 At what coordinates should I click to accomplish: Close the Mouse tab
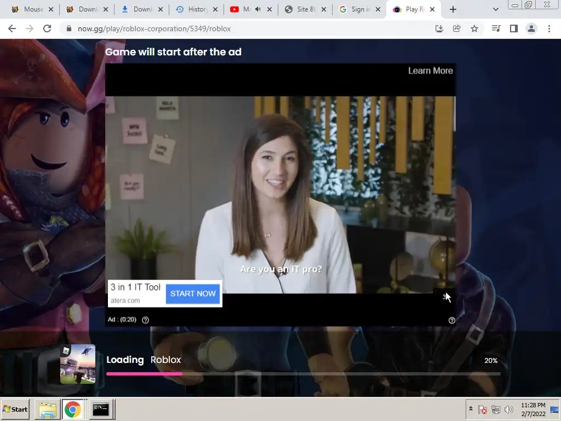click(51, 9)
